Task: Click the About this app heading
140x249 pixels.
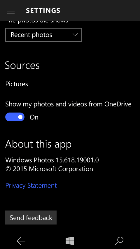Action: click(38, 144)
